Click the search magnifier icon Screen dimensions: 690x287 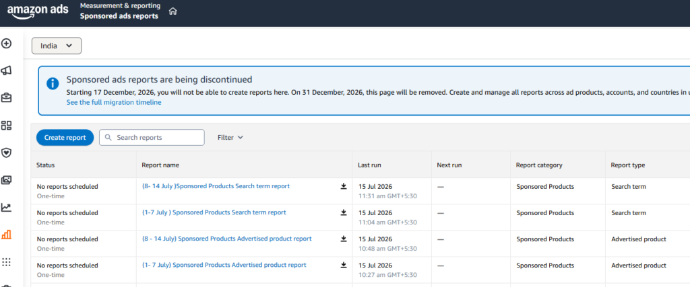[x=108, y=137]
